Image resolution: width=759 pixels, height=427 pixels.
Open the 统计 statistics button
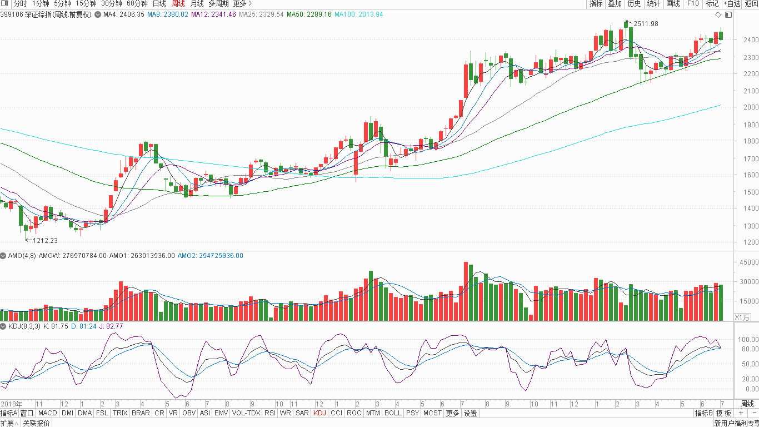pos(653,3)
